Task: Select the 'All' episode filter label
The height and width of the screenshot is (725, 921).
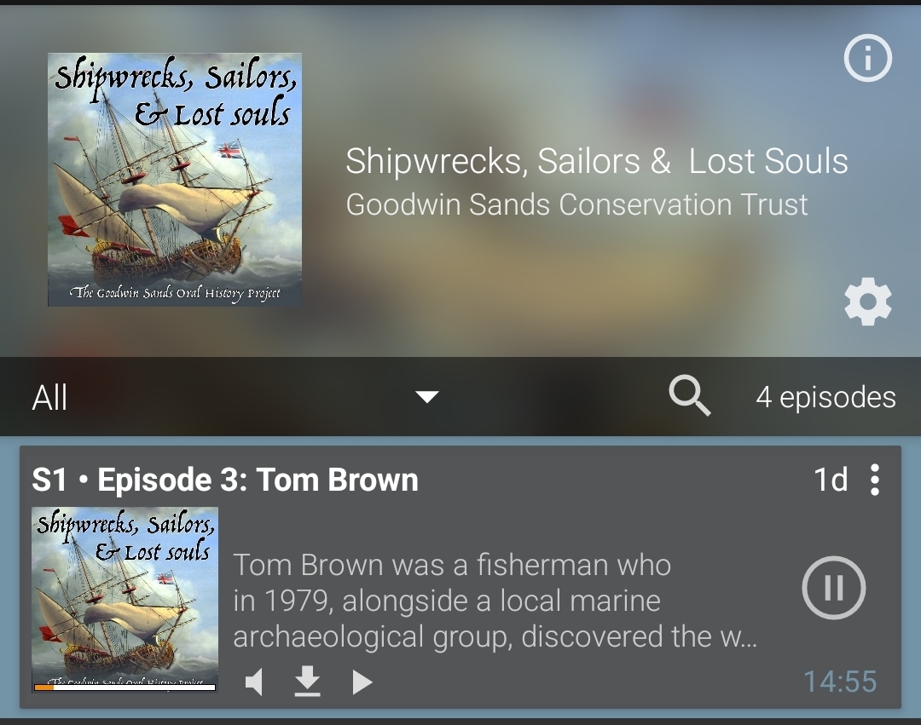Action: click(49, 398)
